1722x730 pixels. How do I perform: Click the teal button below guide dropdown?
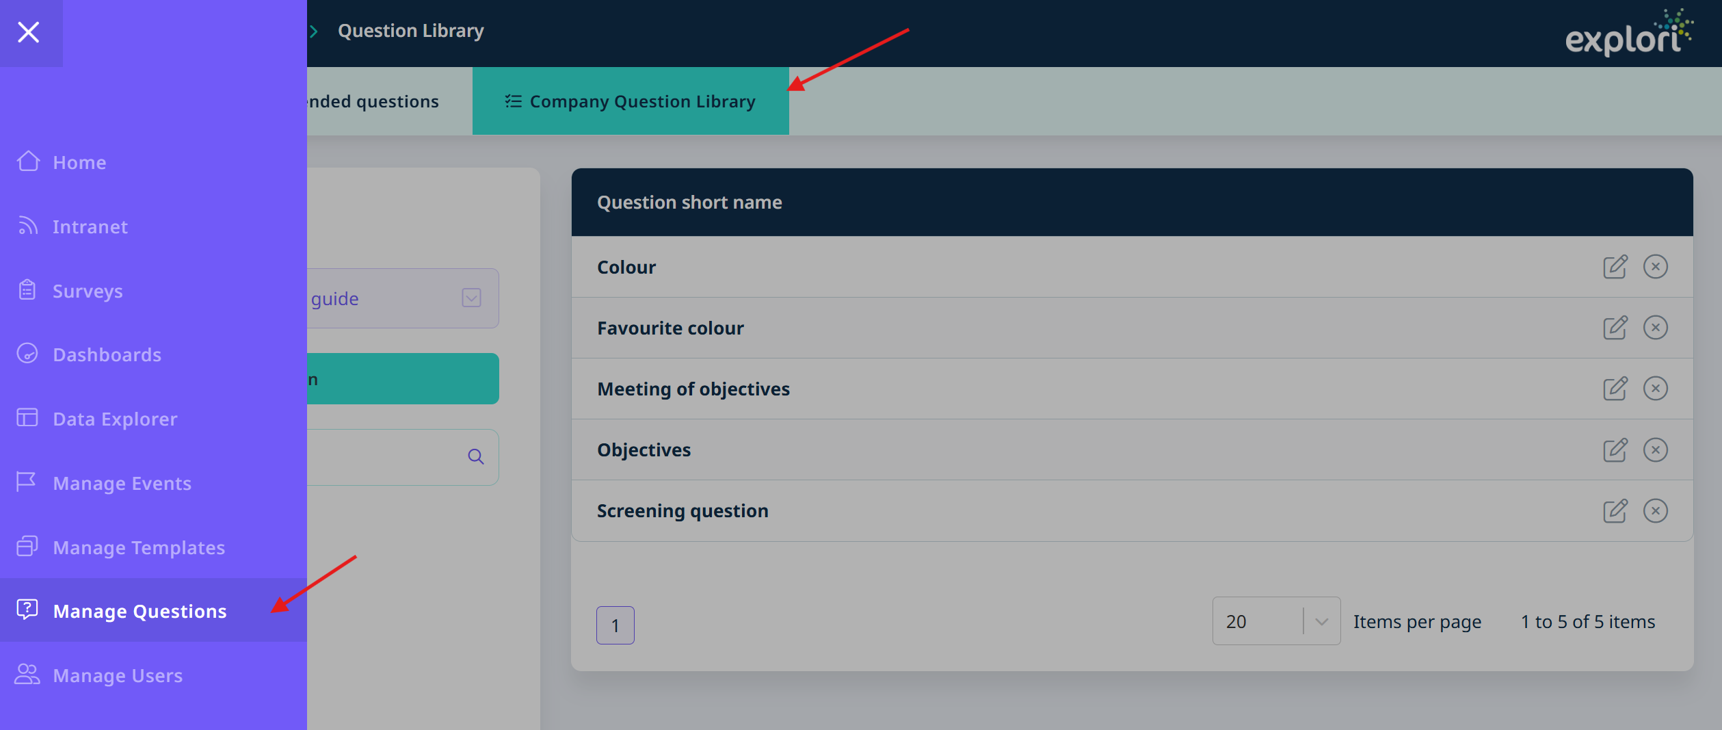point(403,379)
